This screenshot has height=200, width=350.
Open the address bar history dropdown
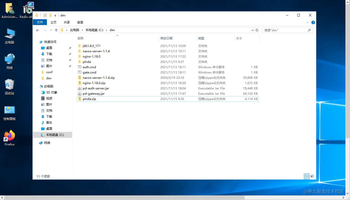253,30
